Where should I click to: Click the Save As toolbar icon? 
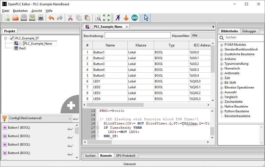coord(32,18)
